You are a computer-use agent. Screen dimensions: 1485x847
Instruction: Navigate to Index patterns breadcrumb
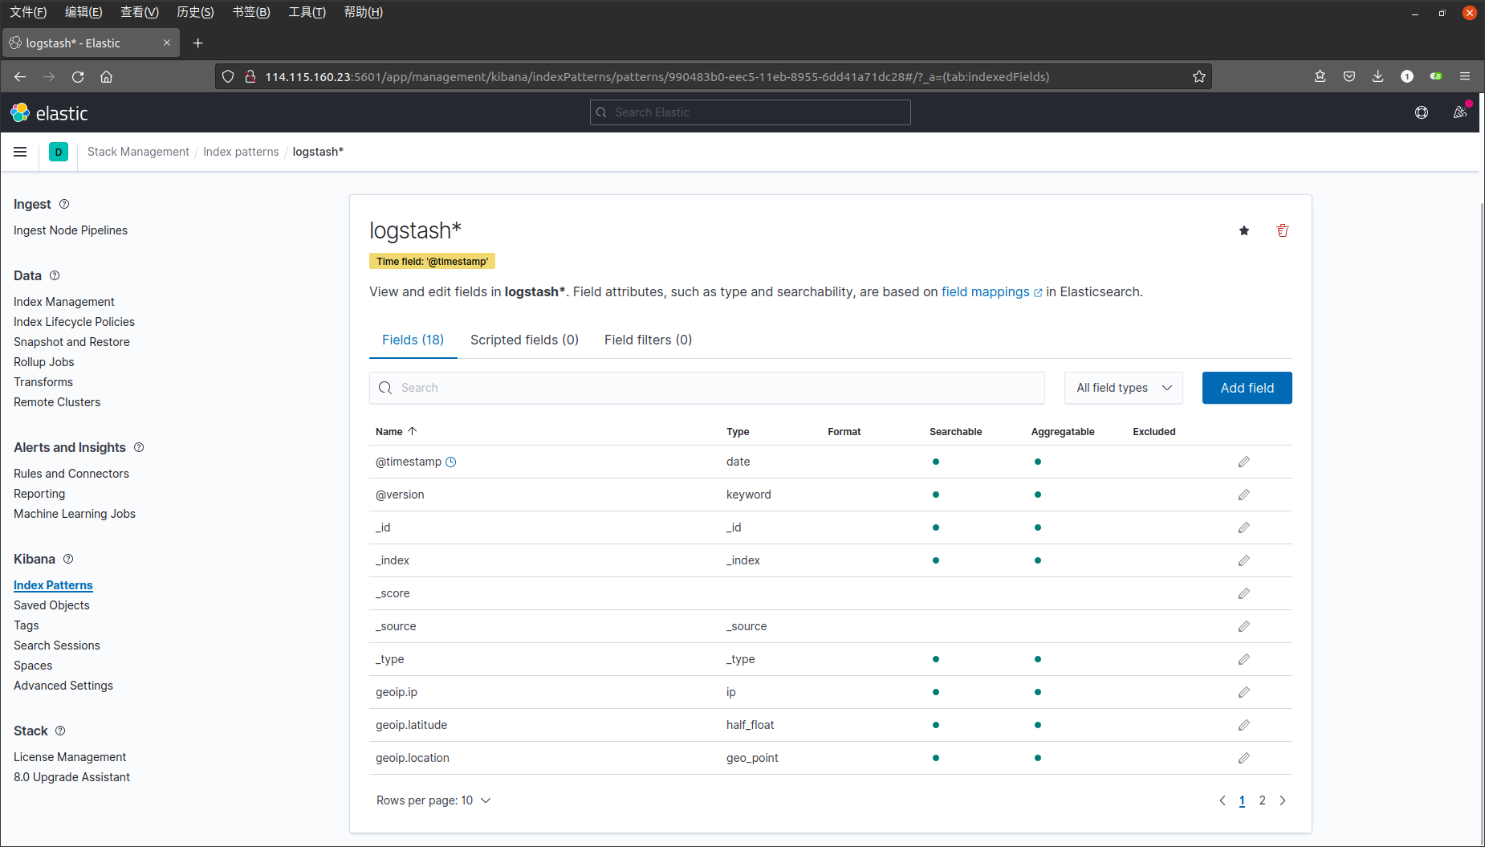point(241,152)
